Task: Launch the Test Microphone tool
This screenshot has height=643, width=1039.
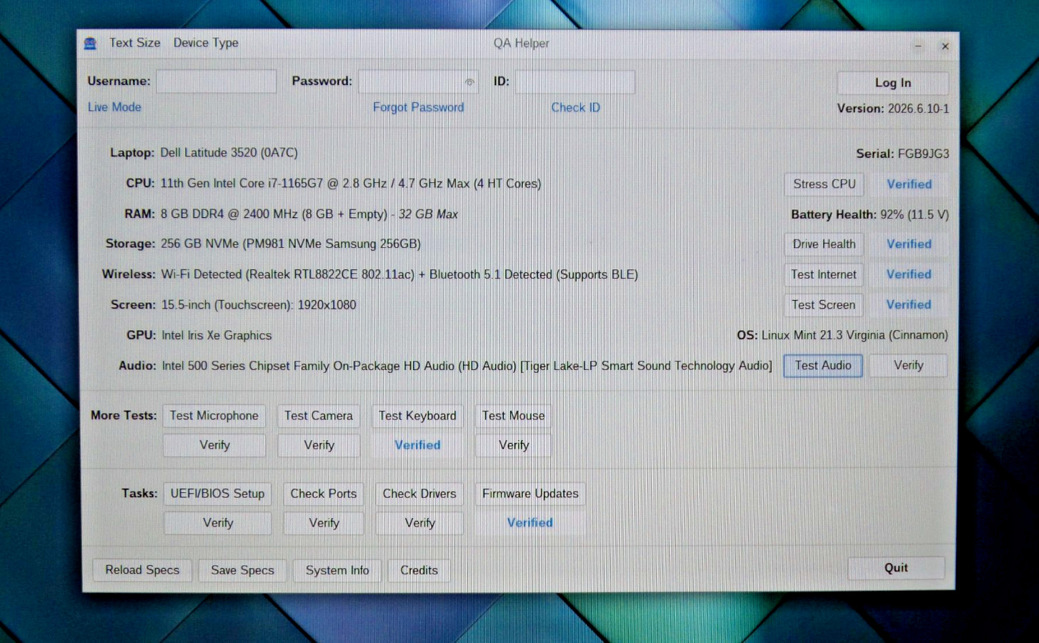Action: (214, 416)
